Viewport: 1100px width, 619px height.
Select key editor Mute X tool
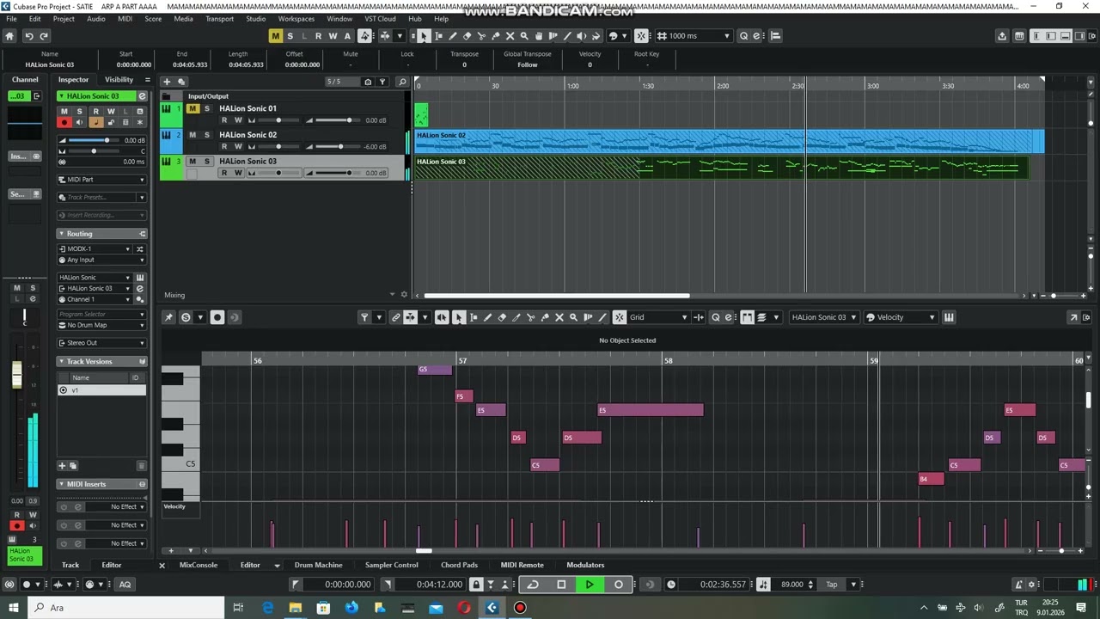pyautogui.click(x=559, y=317)
